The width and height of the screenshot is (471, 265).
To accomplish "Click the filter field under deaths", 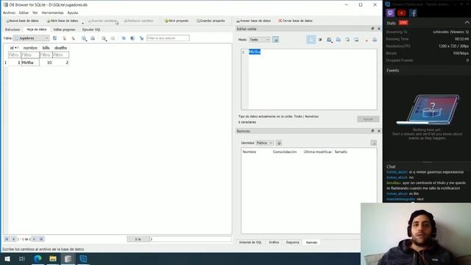I will (x=60, y=55).
